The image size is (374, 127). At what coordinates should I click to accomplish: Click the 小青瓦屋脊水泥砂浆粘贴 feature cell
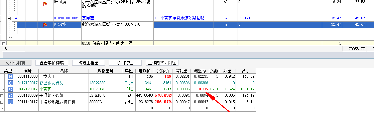coord(183,18)
